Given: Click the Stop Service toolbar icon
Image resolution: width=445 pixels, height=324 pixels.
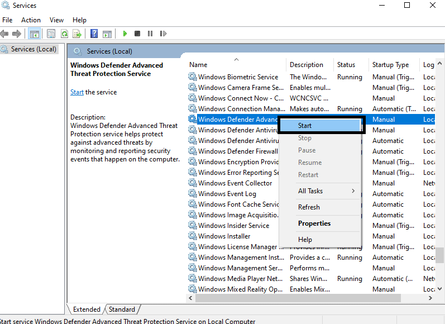Looking at the screenshot, I should coord(137,34).
